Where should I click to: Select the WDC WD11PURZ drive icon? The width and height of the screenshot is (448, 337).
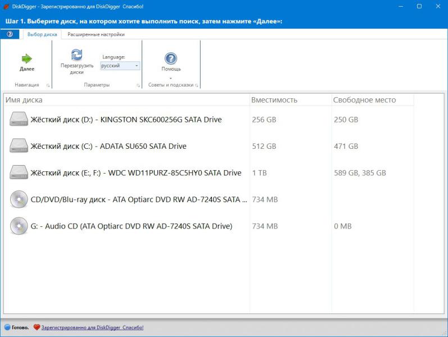click(19, 173)
